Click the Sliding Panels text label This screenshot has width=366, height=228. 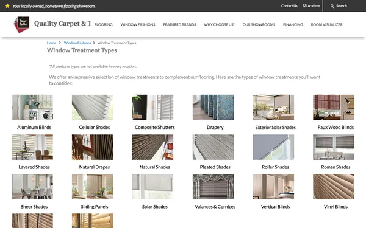click(x=95, y=207)
